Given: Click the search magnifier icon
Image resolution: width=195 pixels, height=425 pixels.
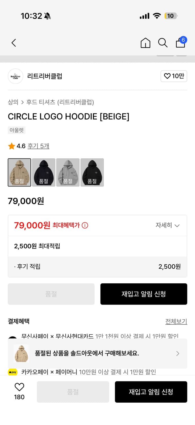Looking at the screenshot, I should tap(163, 43).
